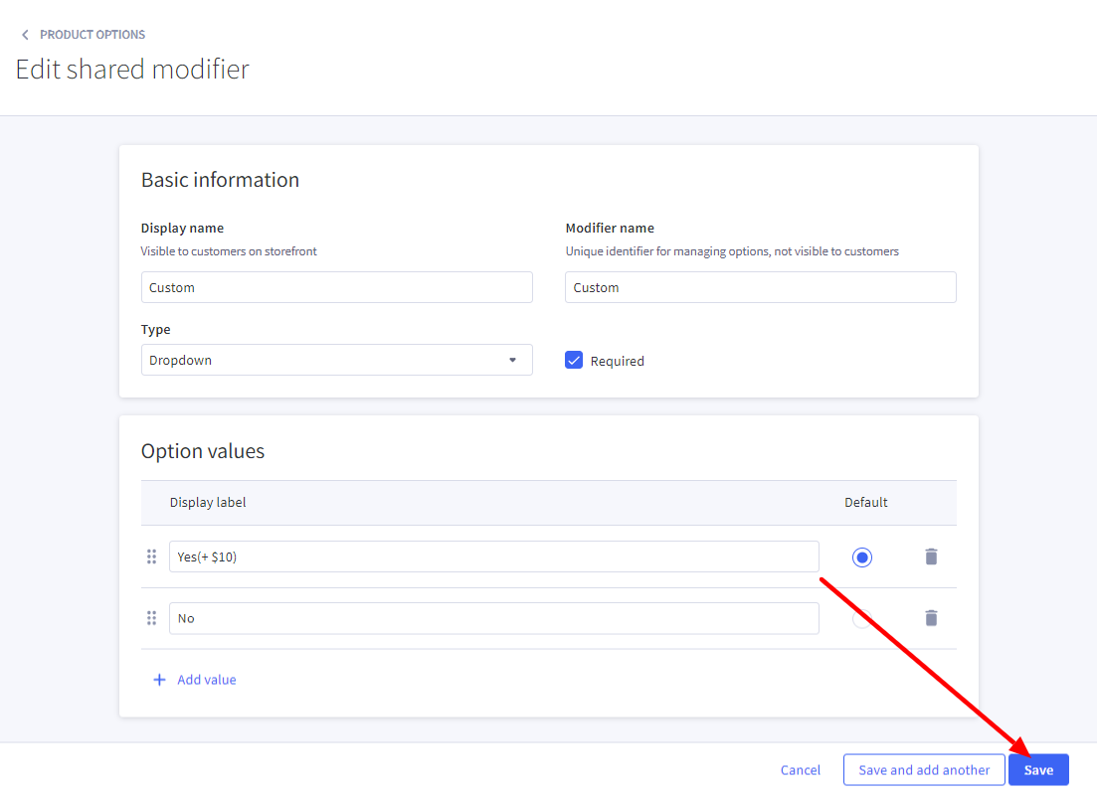Viewport: 1097px width, 795px height.
Task: Click the back chevron beside PRODUCT OPTIONS
Action: [25, 34]
